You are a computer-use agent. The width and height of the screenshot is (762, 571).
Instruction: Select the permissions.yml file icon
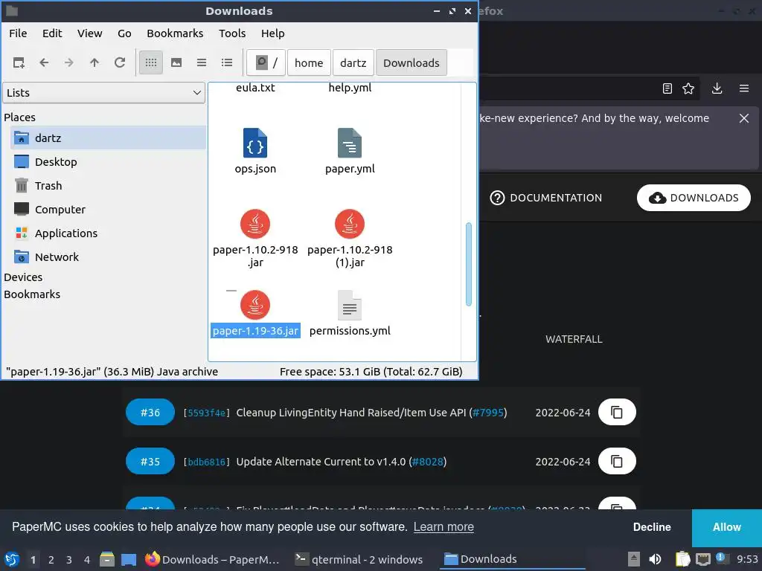[x=350, y=305]
